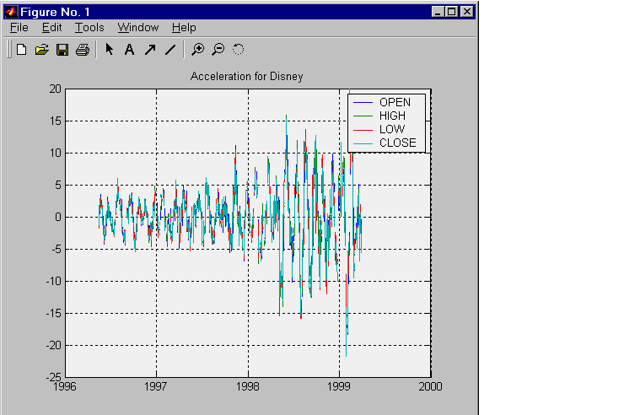Viewport: 624px width, 415px height.
Task: Expand the Window menu
Action: tap(137, 28)
